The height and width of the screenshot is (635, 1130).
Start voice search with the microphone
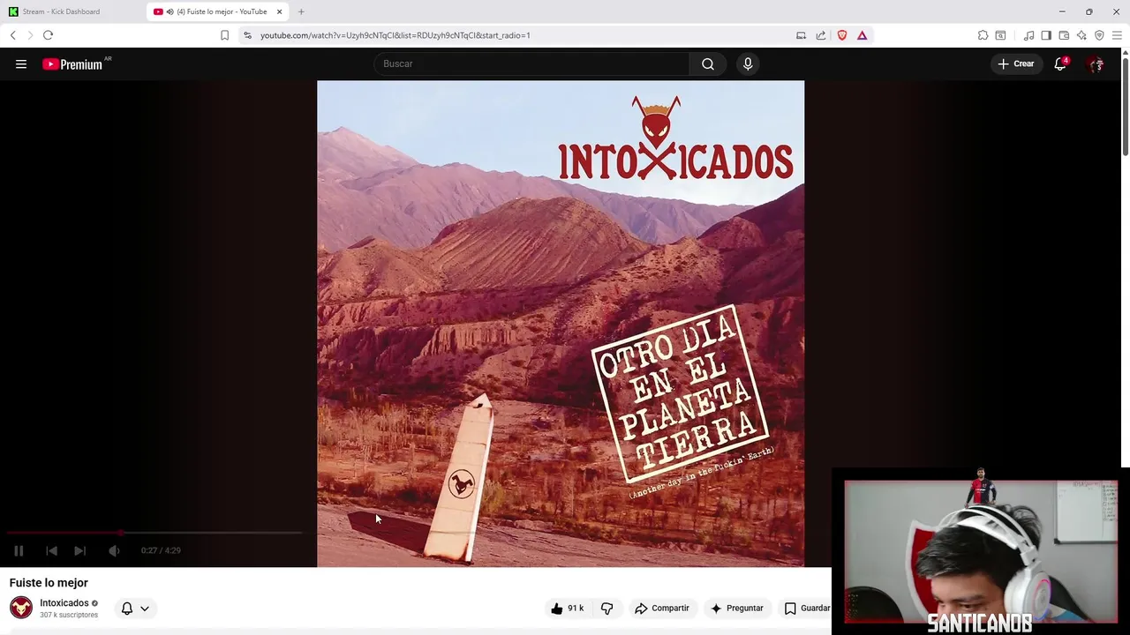748,63
